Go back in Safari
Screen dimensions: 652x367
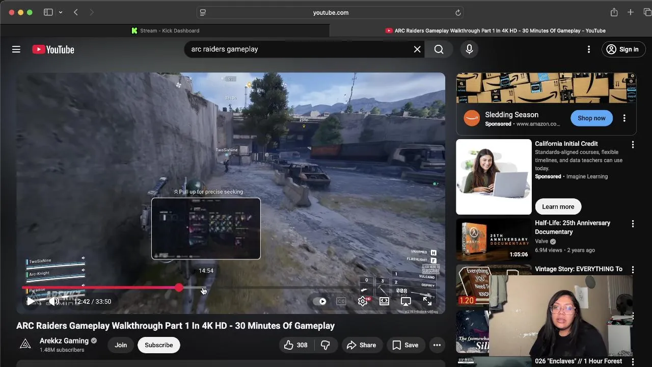[76, 12]
